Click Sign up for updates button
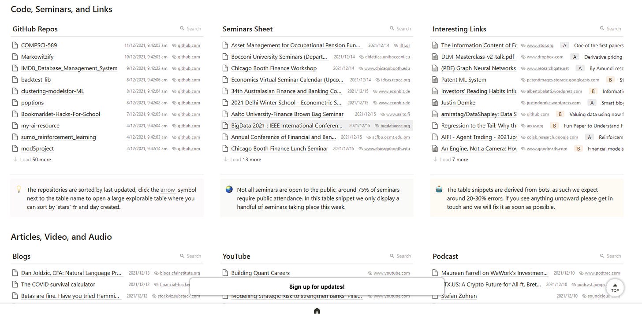This screenshot has width=642, height=316. click(x=317, y=286)
